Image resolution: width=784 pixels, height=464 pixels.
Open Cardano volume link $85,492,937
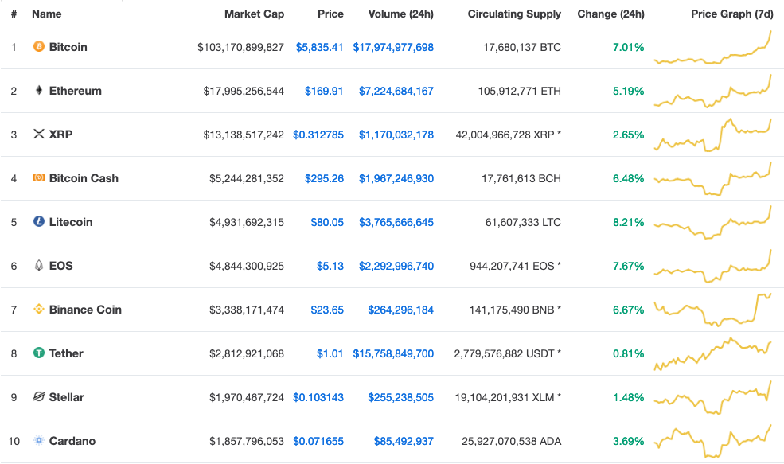[x=404, y=441]
